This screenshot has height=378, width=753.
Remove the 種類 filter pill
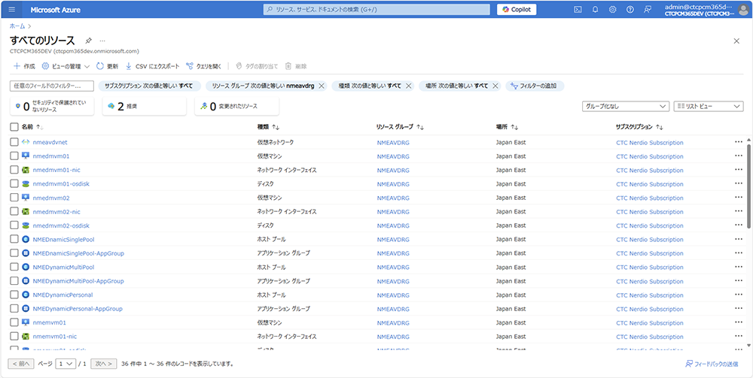click(x=408, y=86)
